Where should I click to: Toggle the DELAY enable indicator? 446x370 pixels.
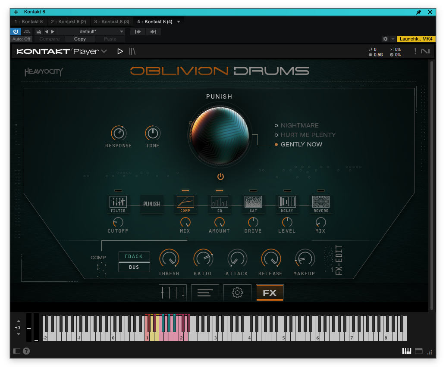(287, 190)
